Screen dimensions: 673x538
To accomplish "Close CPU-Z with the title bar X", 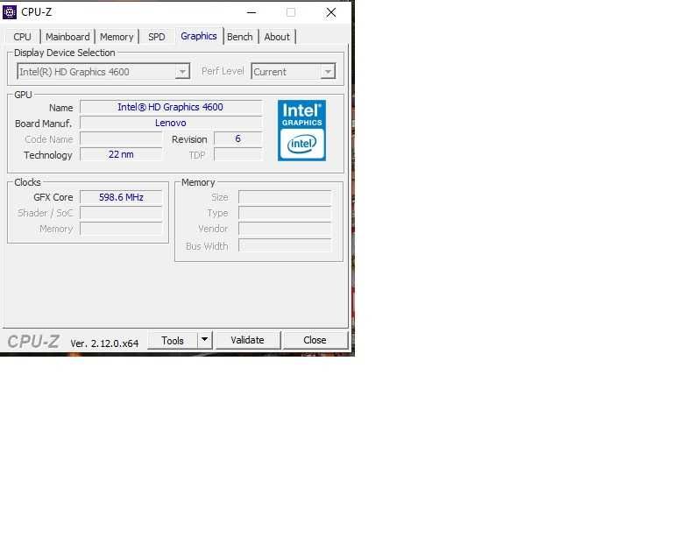I will tap(331, 12).
